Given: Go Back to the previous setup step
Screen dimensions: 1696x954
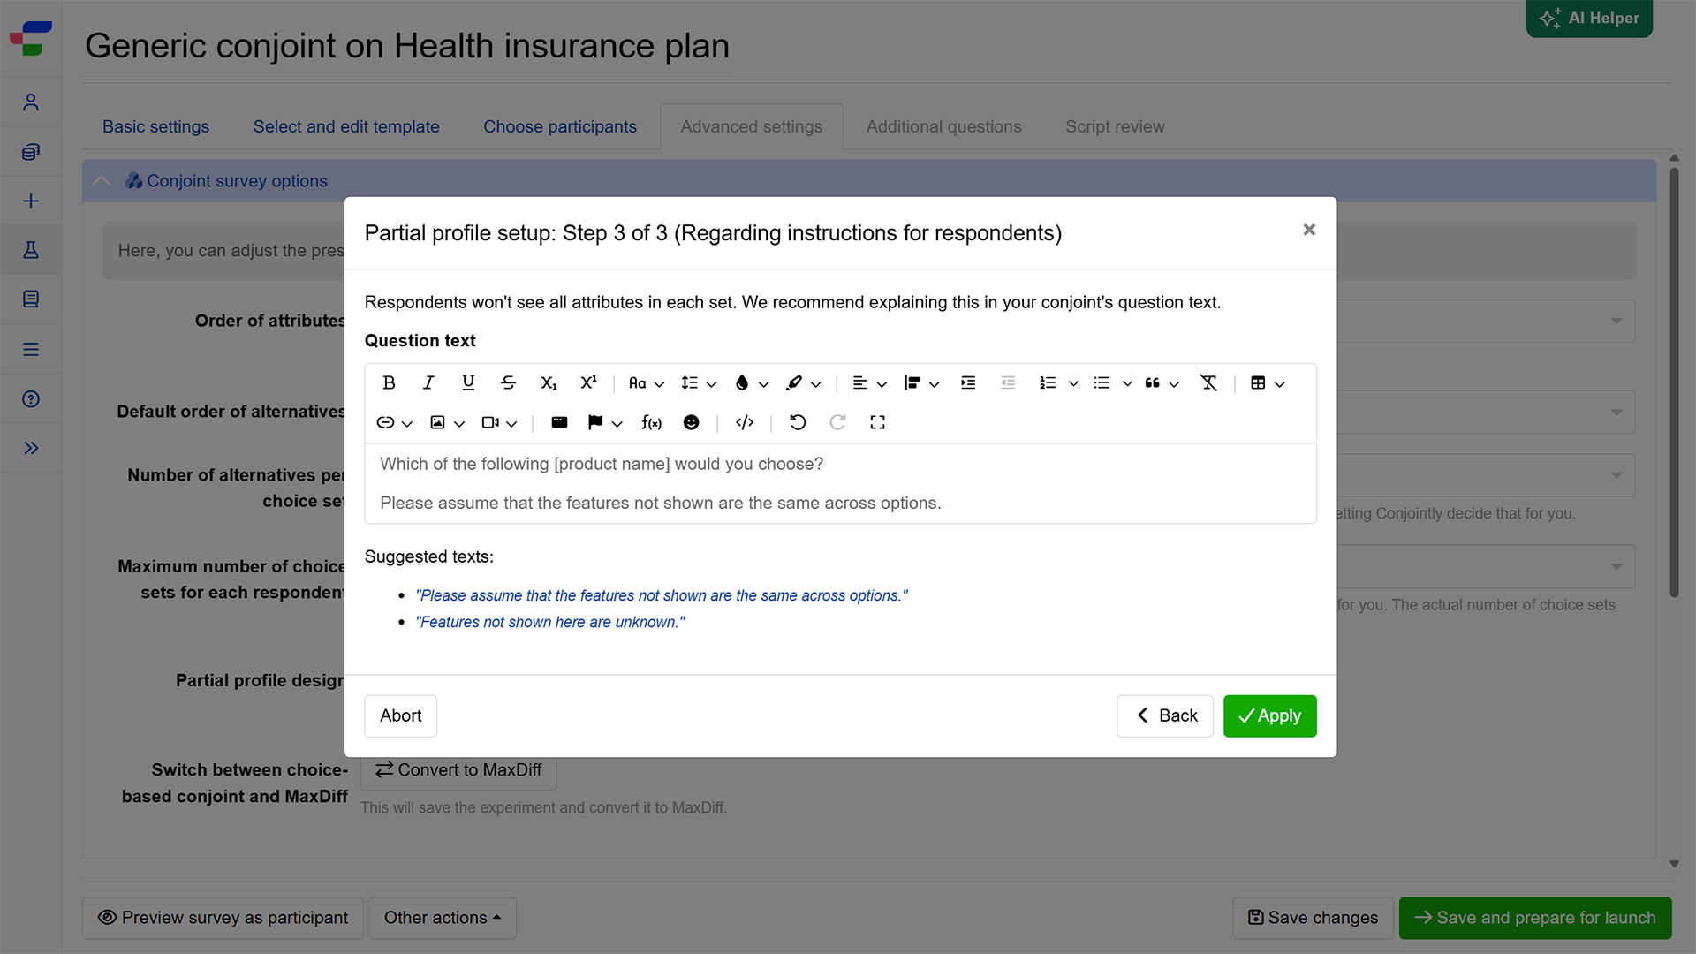Looking at the screenshot, I should 1165,715.
